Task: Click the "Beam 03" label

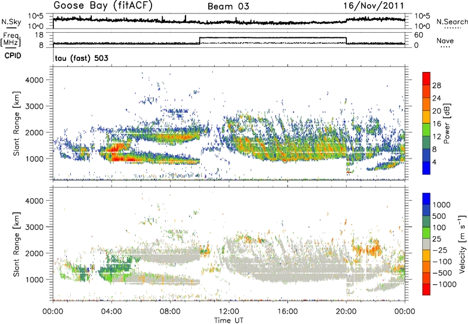Action: click(x=228, y=6)
